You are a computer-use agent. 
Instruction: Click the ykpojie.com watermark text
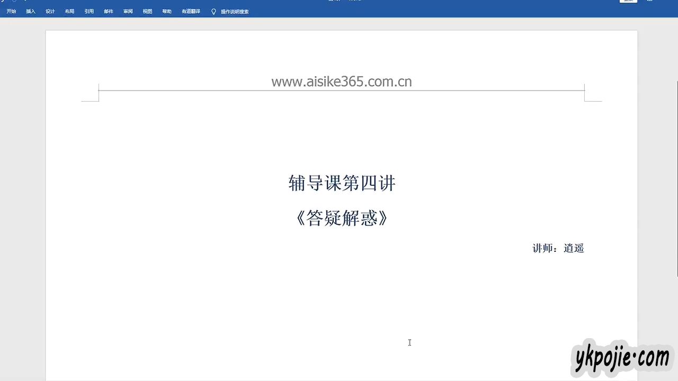coord(622,359)
